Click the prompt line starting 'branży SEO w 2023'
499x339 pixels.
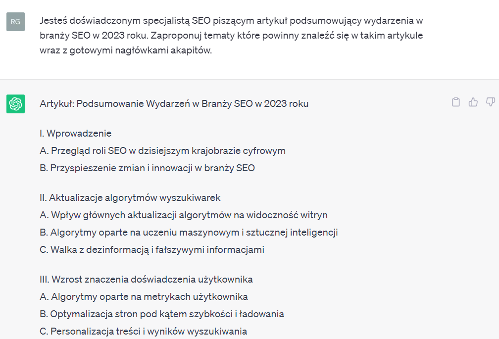click(x=231, y=36)
